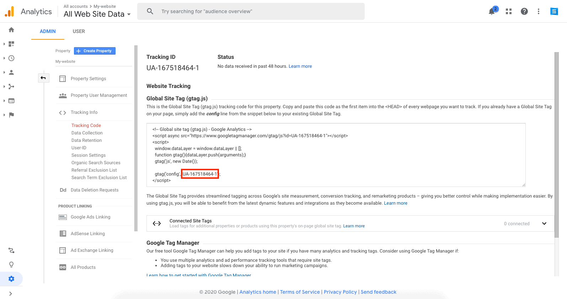Select Data Retention menu item
The image size is (567, 299).
(87, 140)
